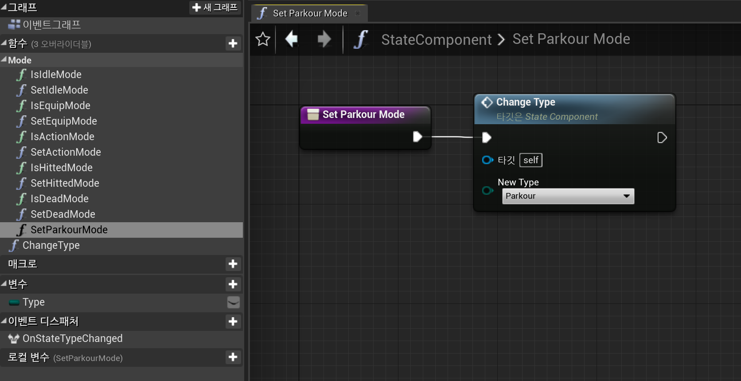Click the self value on target pin
Screen dimensions: 741x381
pyautogui.click(x=530, y=160)
